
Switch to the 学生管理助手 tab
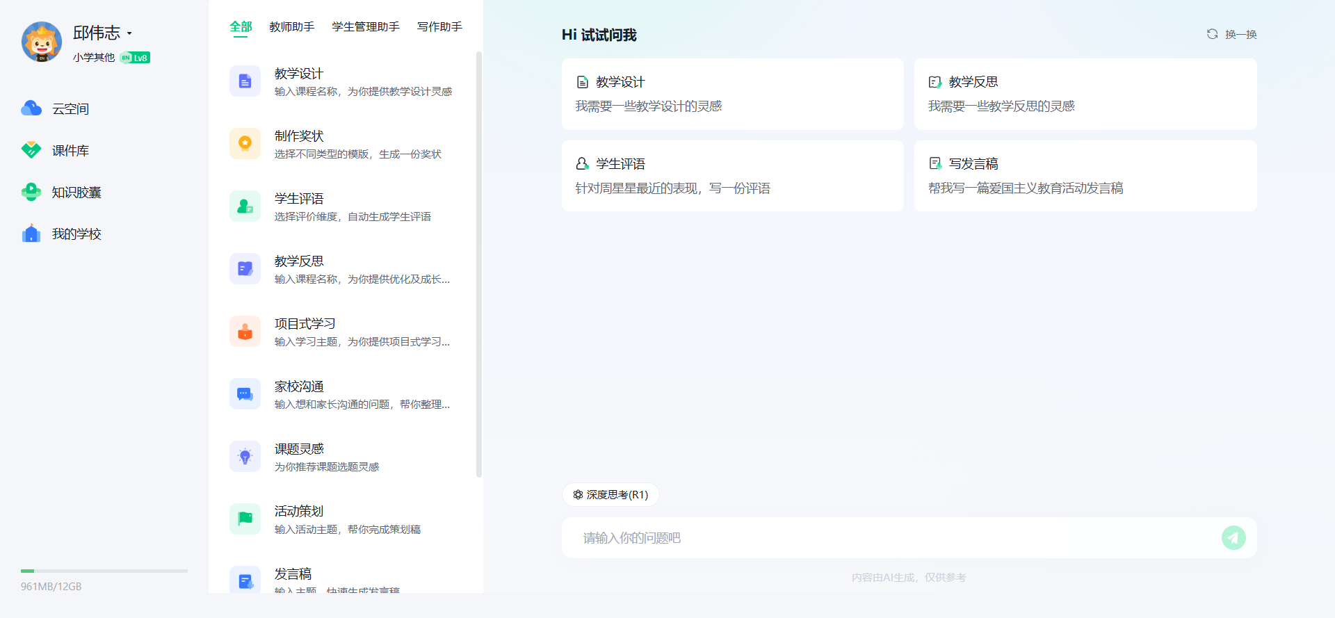click(x=366, y=27)
